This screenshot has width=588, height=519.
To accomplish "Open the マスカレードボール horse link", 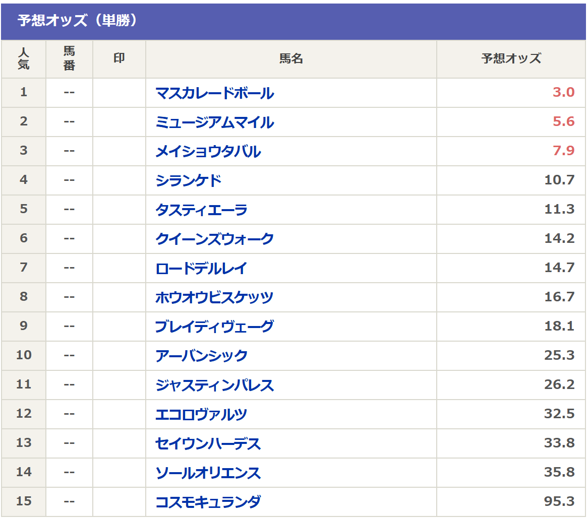I will [214, 93].
